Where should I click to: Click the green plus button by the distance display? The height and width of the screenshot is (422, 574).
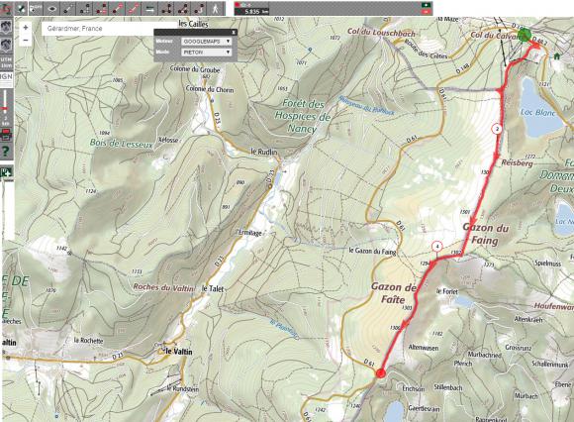pyautogui.click(x=427, y=5)
